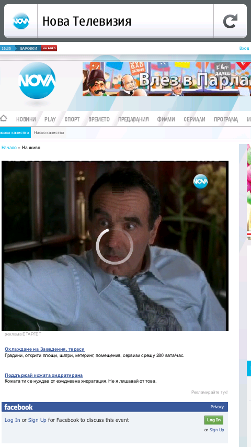
Task: Open Поддържай кожата хидратирана ad link
Action: click(x=43, y=375)
